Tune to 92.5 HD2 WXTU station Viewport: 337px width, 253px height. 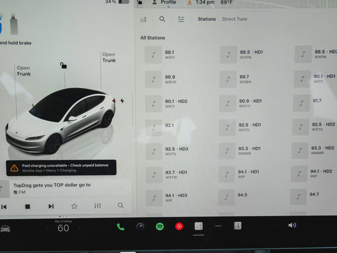click(314, 127)
